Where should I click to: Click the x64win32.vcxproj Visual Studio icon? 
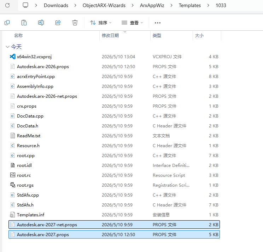pos(13,56)
